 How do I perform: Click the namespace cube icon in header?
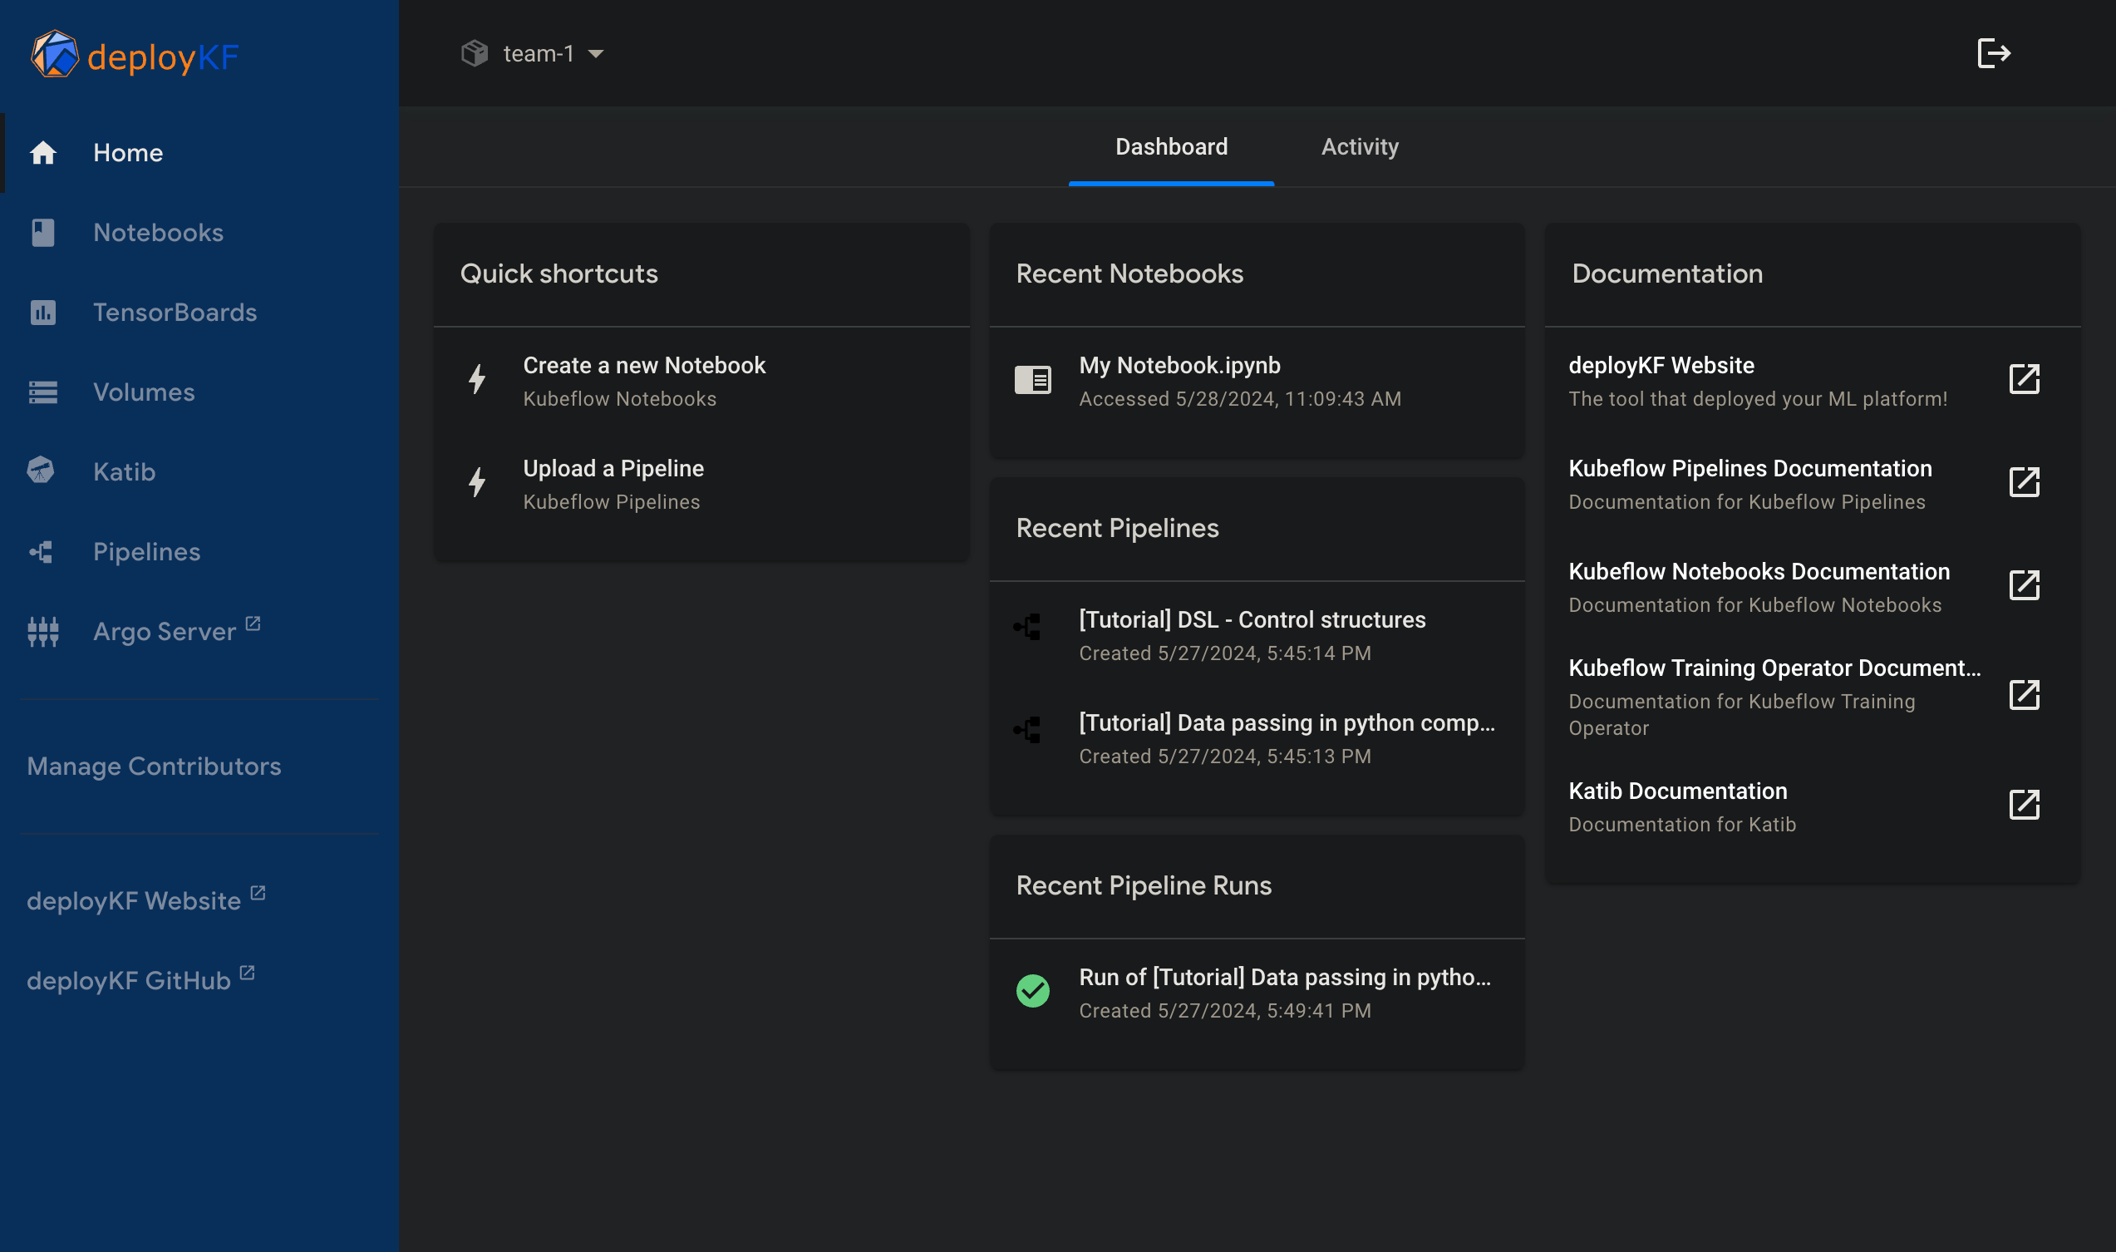pos(475,53)
